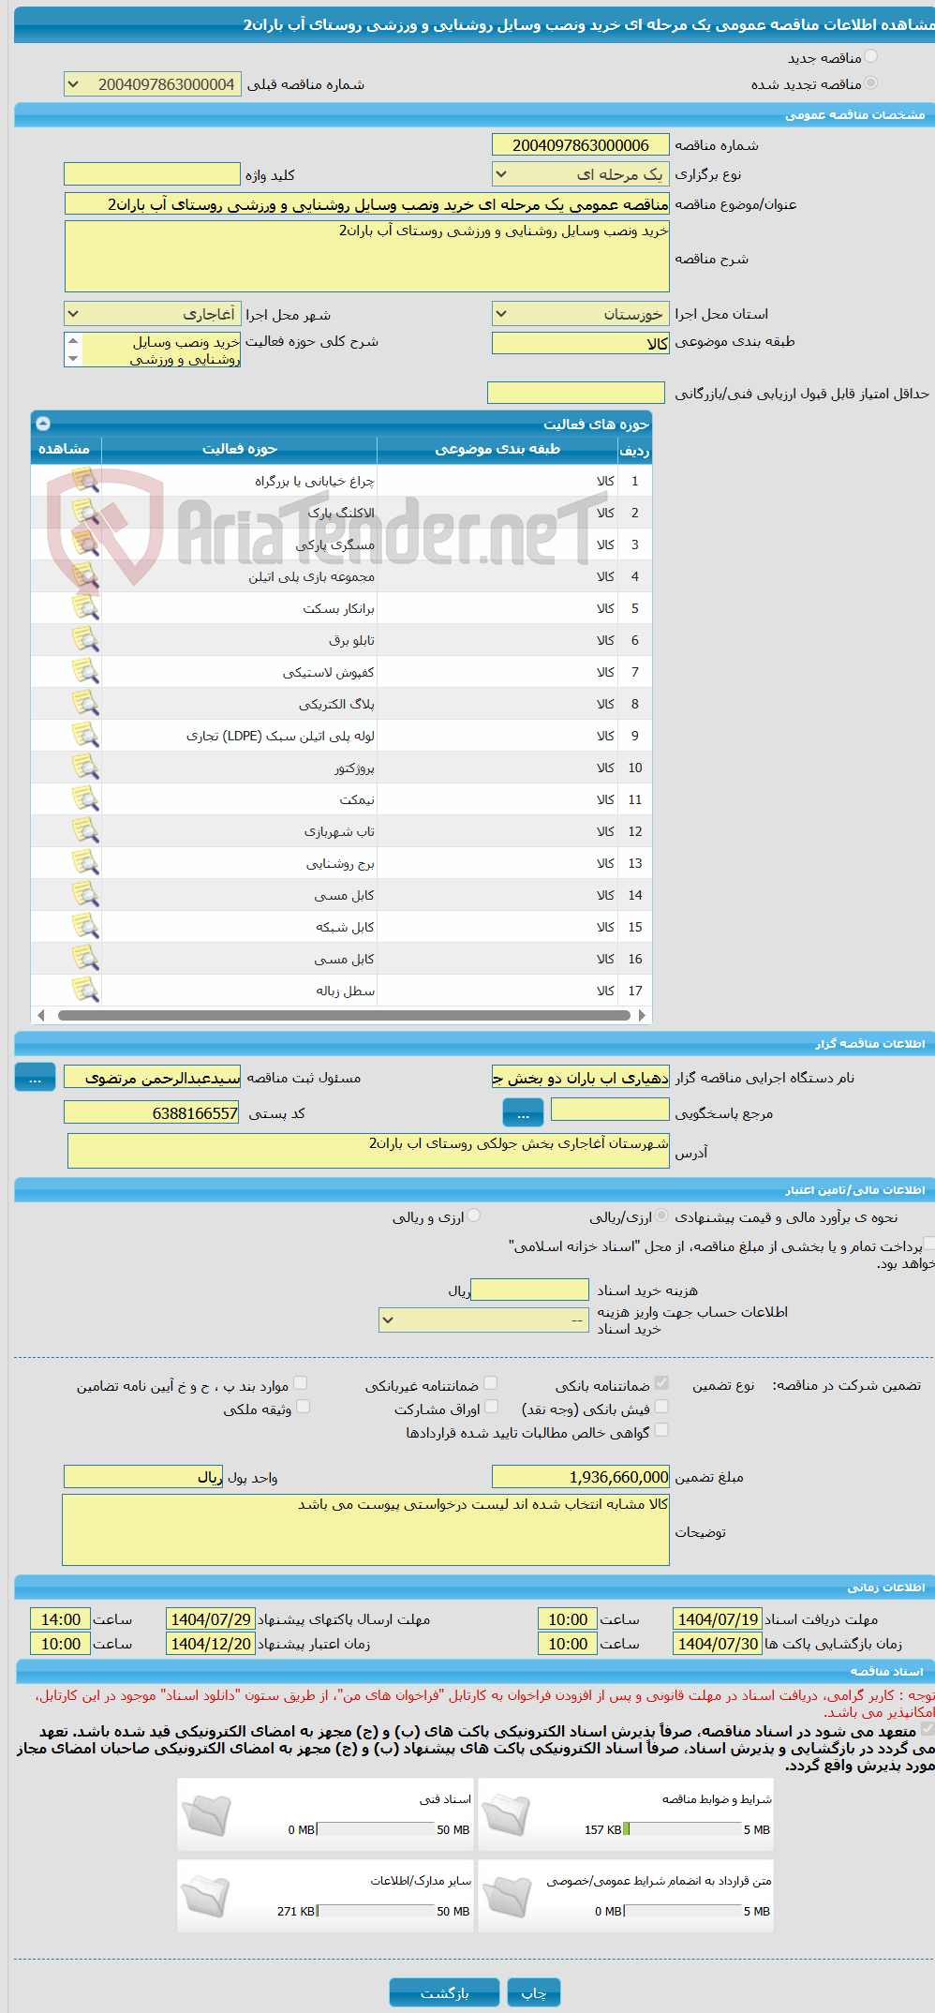Open view icon for row 9 لوله پلی اتیلن

pyautogui.click(x=85, y=736)
